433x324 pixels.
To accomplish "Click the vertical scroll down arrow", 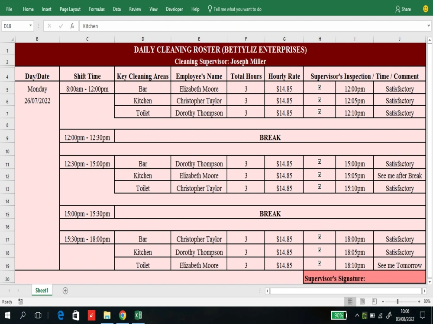I will 430,282.
